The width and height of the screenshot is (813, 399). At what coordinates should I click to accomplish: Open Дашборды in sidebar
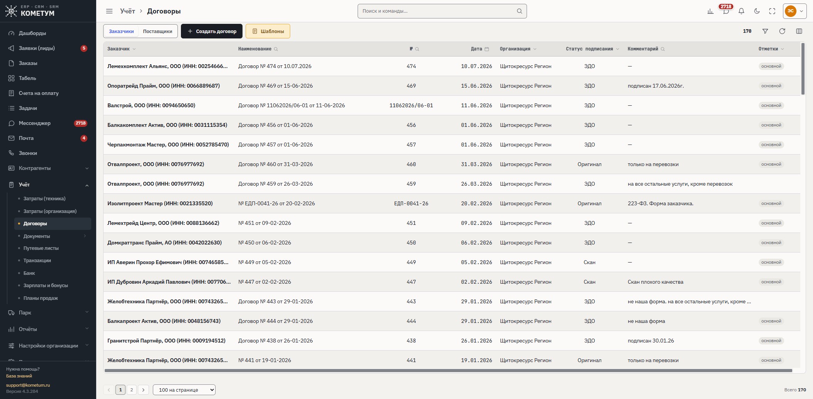click(48, 33)
